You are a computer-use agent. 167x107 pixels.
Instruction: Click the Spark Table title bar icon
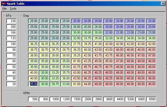[3, 3]
